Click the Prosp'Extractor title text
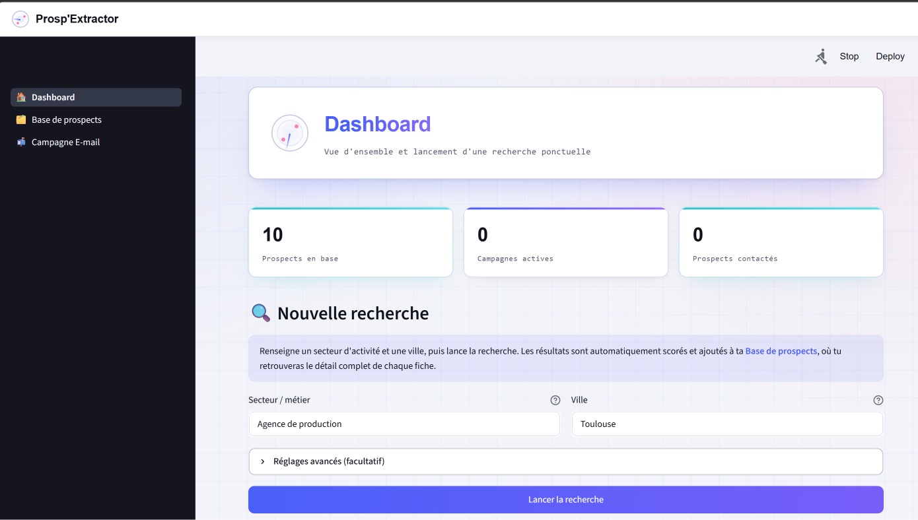This screenshot has width=918, height=520. (77, 19)
